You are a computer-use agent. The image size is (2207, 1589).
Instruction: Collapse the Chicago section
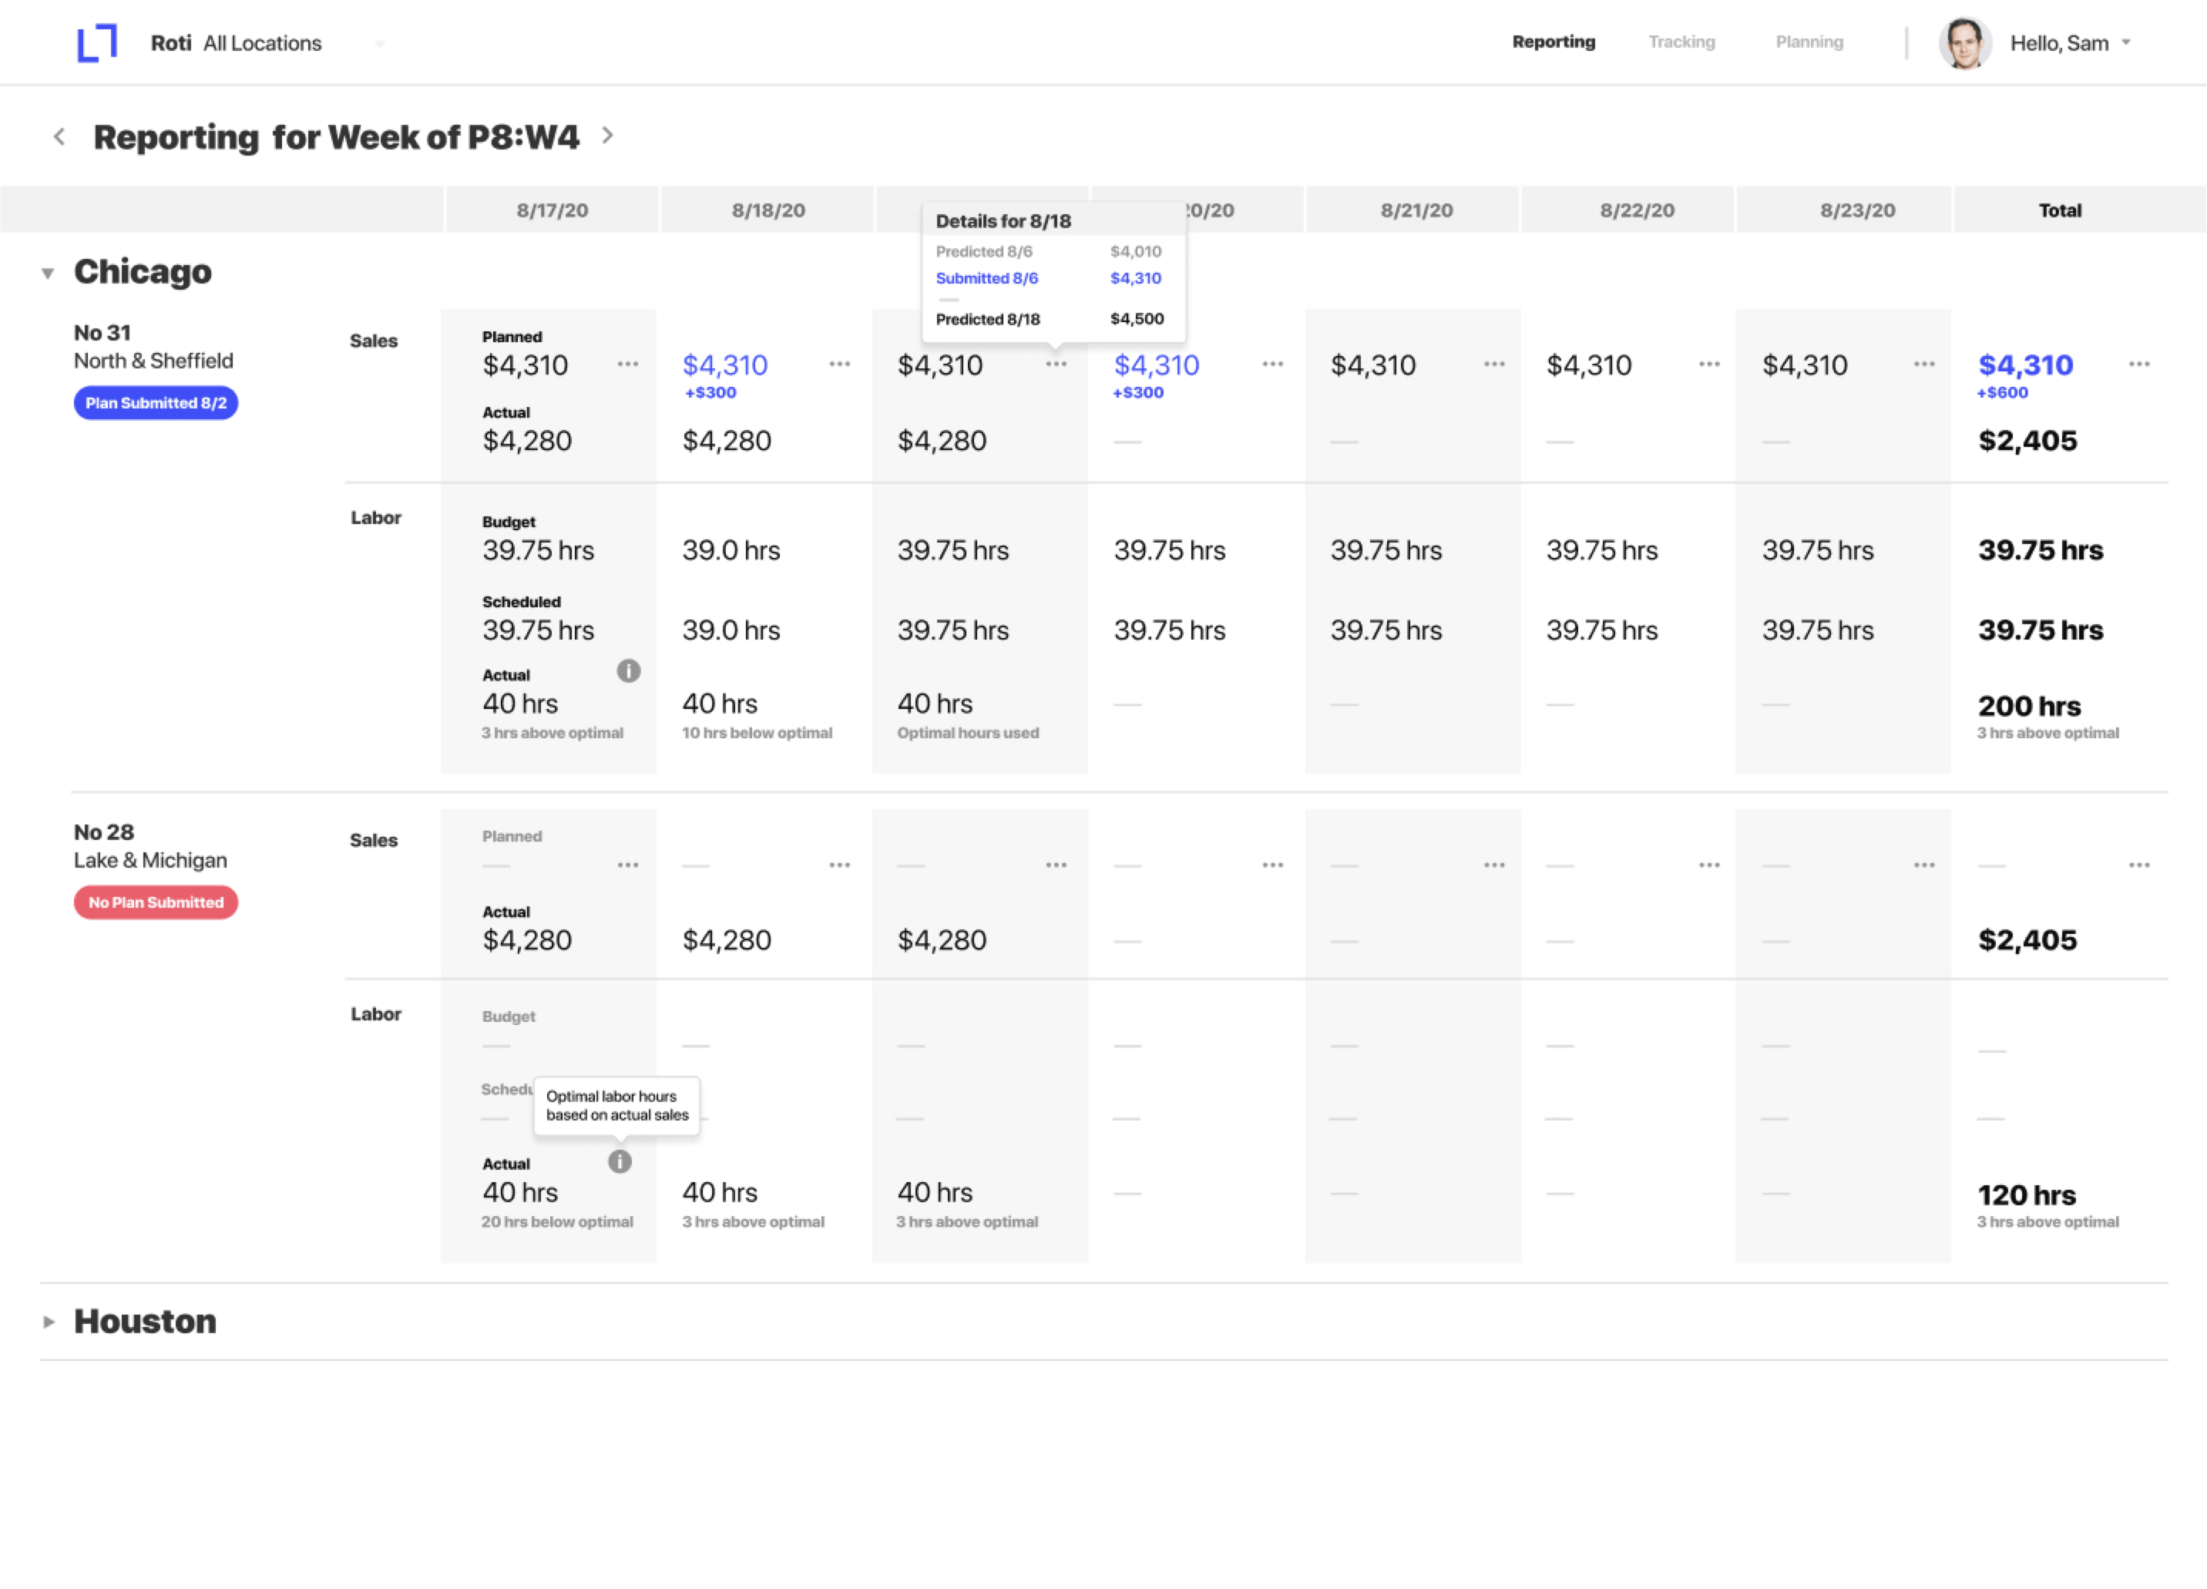48,274
